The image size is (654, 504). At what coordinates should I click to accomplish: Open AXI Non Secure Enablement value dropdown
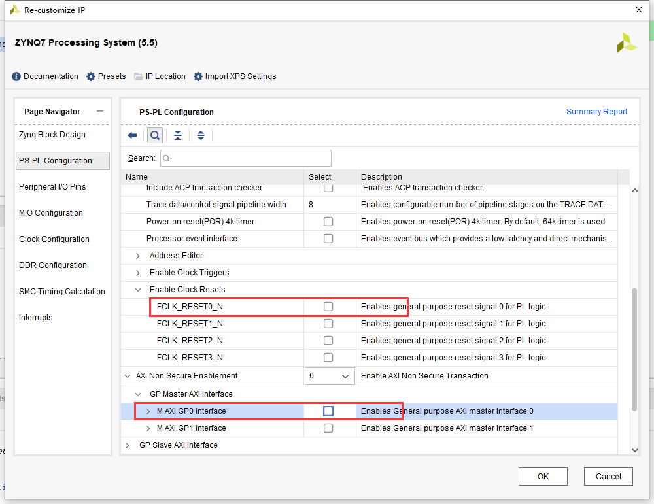[330, 376]
